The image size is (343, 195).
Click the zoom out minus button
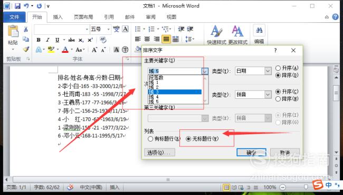pos(283,188)
